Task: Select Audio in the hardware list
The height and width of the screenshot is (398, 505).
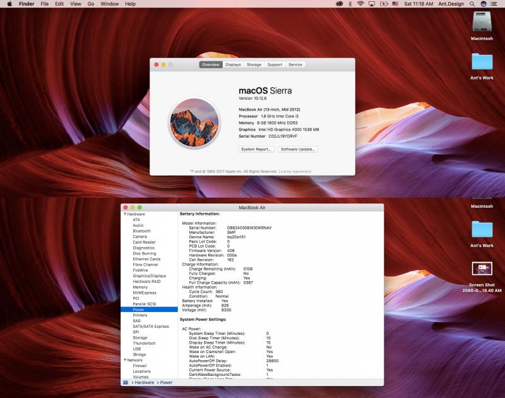Action: [138, 226]
